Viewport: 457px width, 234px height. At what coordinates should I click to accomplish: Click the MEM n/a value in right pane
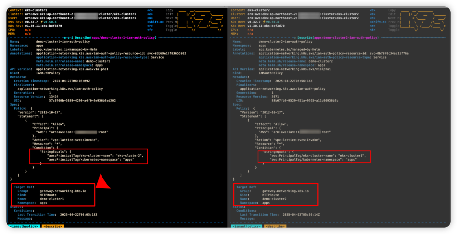251,34
